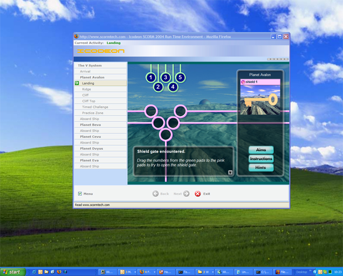The height and width of the screenshot is (276, 343).
Task: Open The V System tree item
Action: [101, 65]
